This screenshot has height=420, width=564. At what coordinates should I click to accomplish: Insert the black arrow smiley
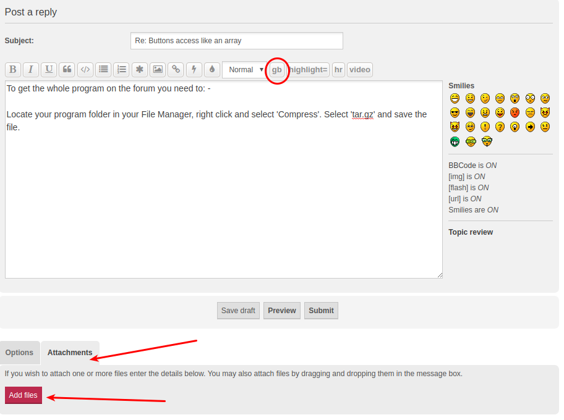(530, 127)
